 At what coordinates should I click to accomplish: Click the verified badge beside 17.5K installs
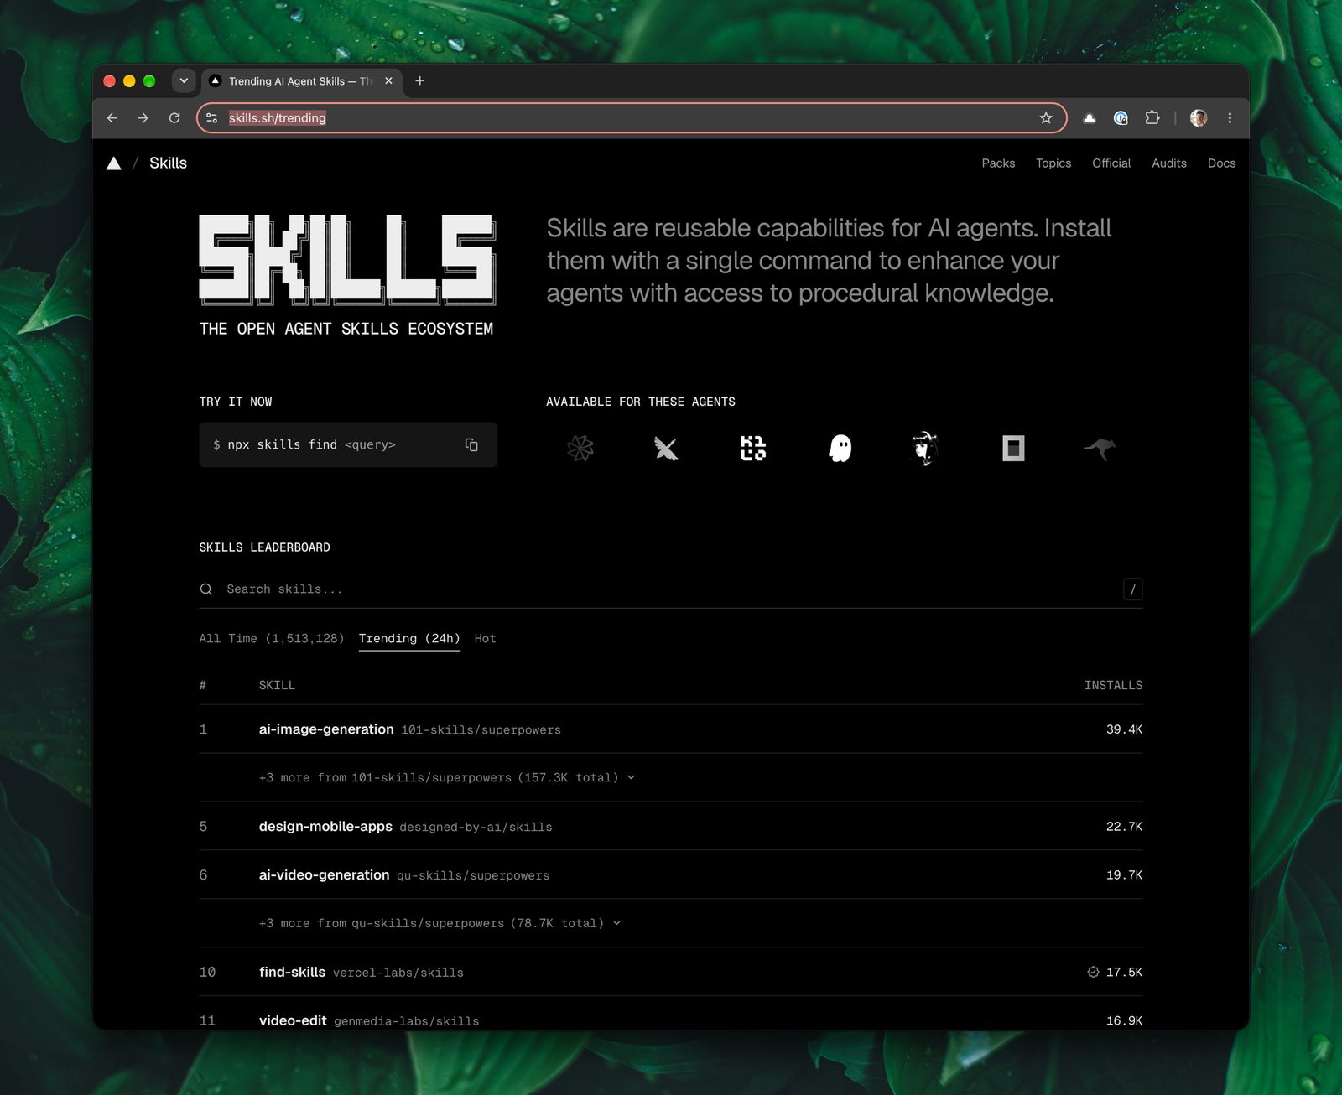pos(1093,972)
